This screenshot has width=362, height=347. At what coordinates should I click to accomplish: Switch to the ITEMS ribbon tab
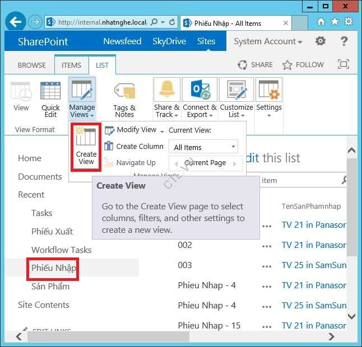(x=71, y=65)
